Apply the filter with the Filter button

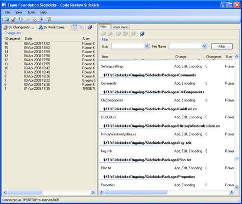[222, 46]
